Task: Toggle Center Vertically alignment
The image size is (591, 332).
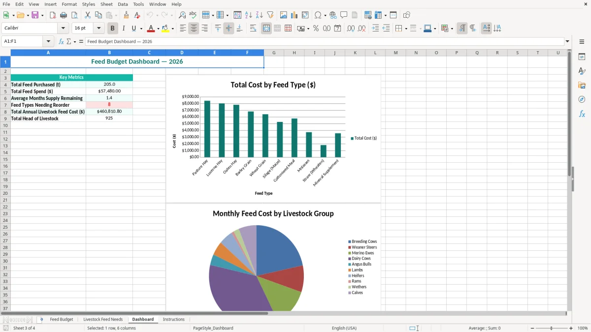Action: click(229, 29)
